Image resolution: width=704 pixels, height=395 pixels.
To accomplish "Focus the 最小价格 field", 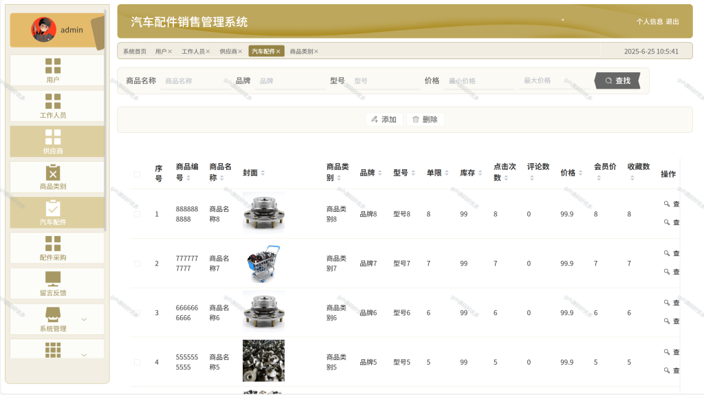I will [479, 81].
